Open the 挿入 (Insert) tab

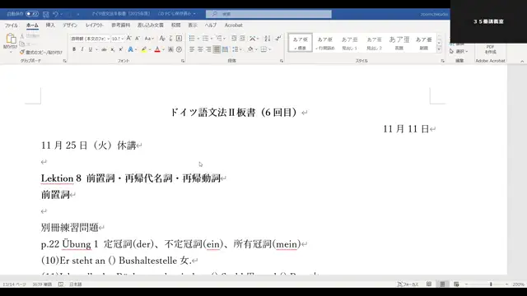(50, 25)
